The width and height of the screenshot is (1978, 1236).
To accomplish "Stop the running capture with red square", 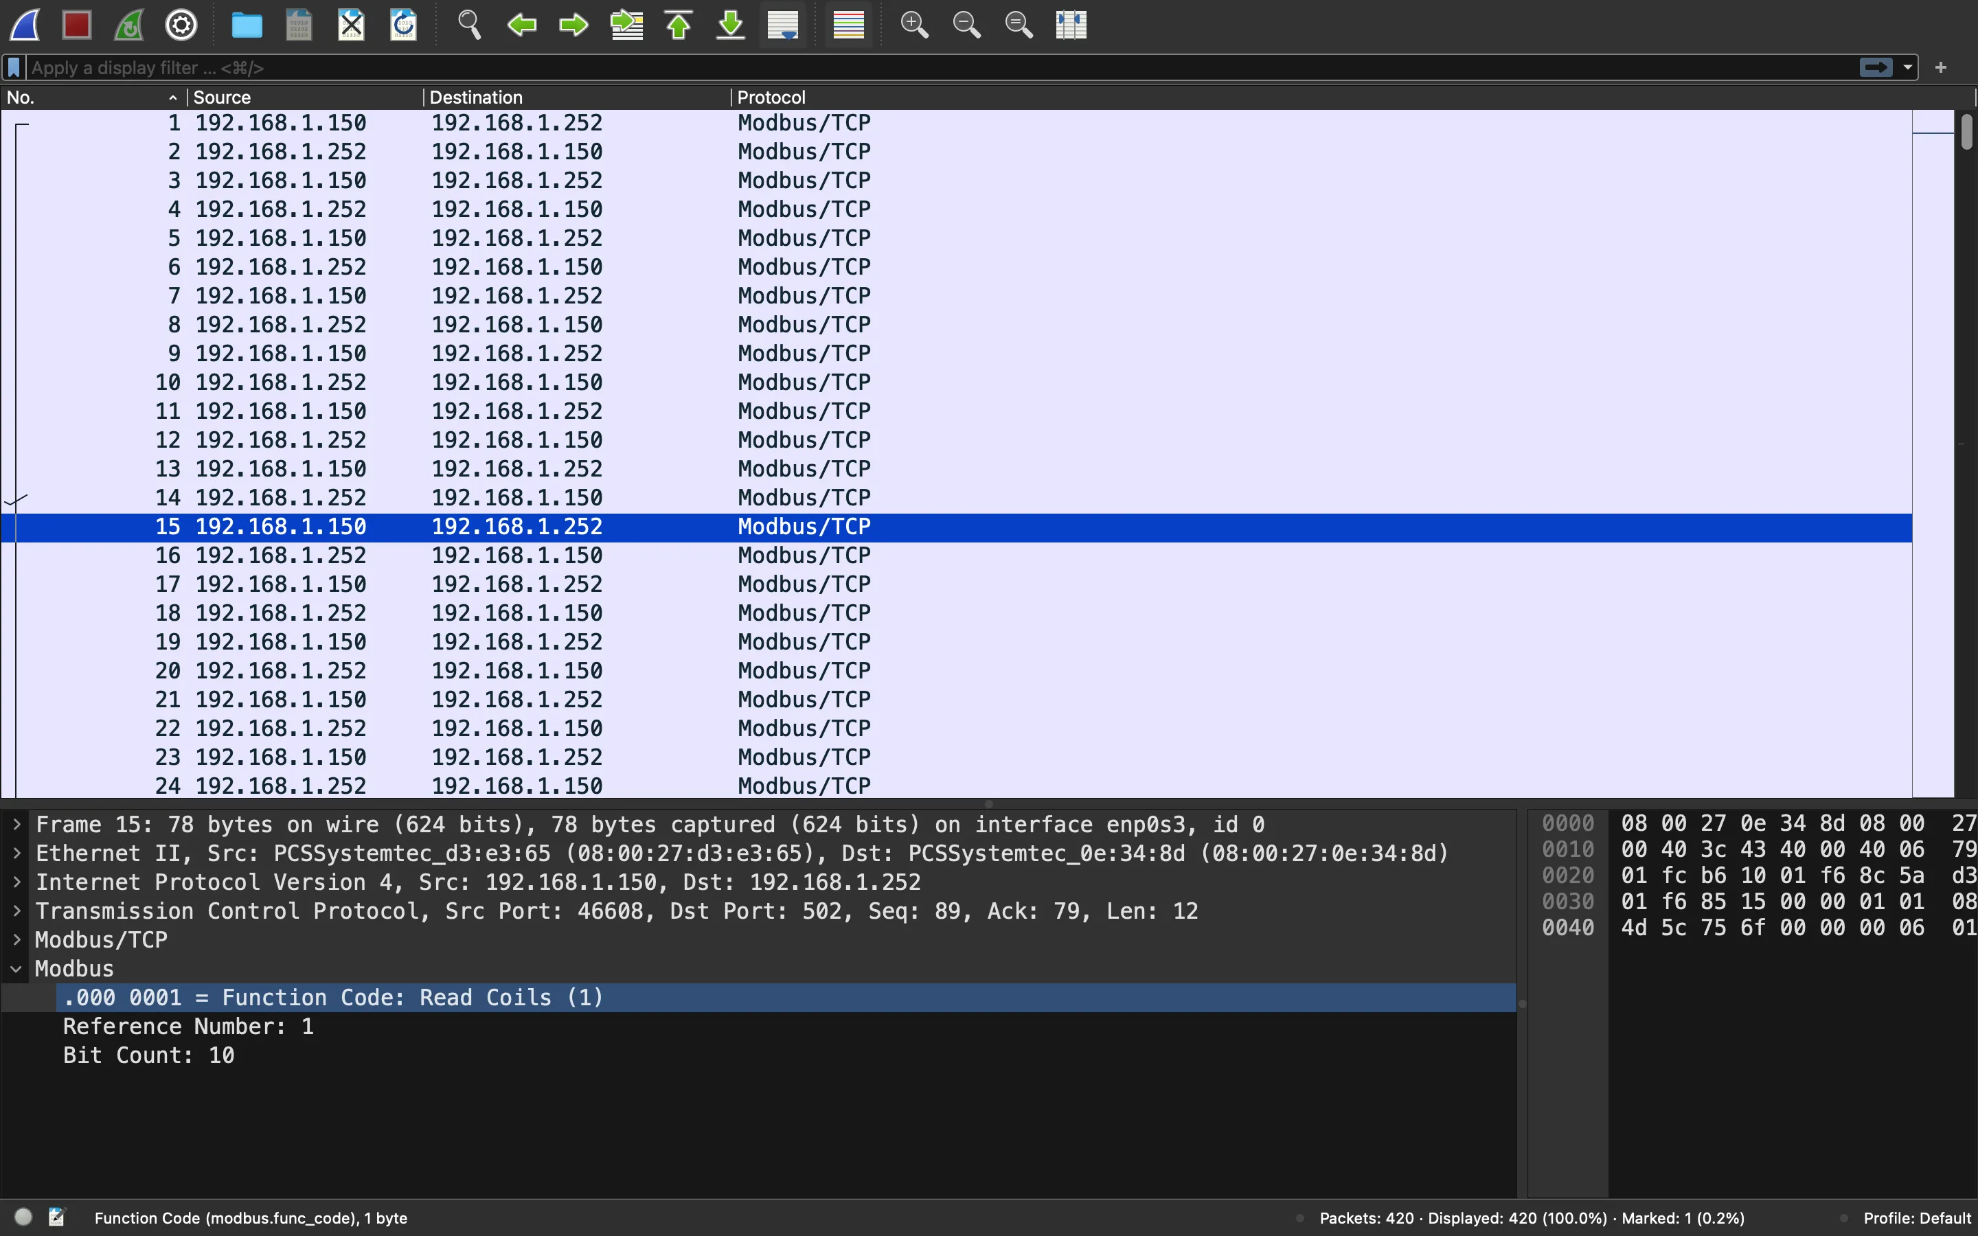I will pyautogui.click(x=77, y=25).
